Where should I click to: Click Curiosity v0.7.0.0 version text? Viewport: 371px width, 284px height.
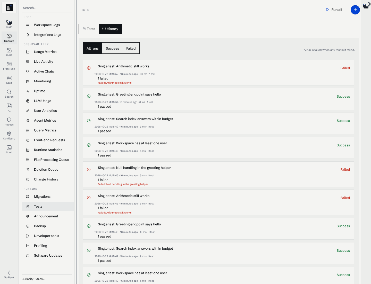pos(33,279)
